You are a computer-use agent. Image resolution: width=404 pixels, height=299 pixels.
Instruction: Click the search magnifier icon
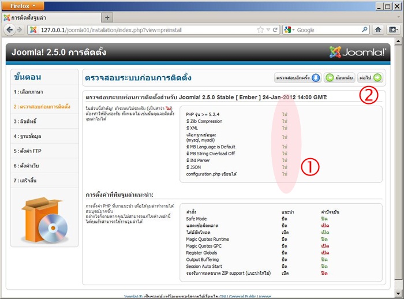click(364, 29)
